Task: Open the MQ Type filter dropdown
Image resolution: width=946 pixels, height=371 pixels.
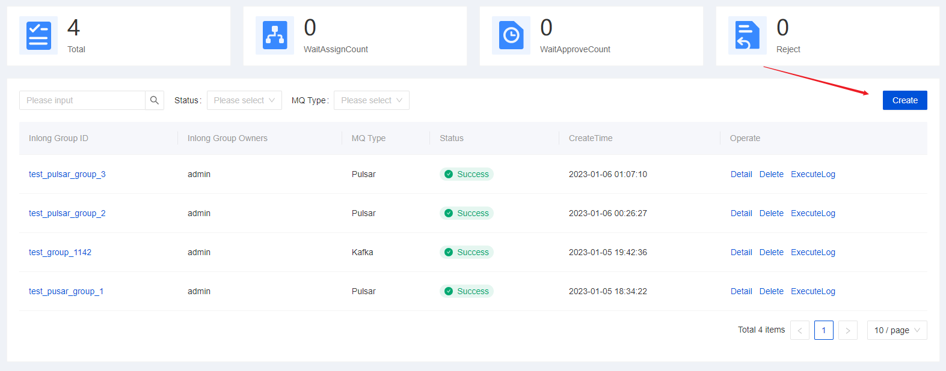Action: [371, 100]
